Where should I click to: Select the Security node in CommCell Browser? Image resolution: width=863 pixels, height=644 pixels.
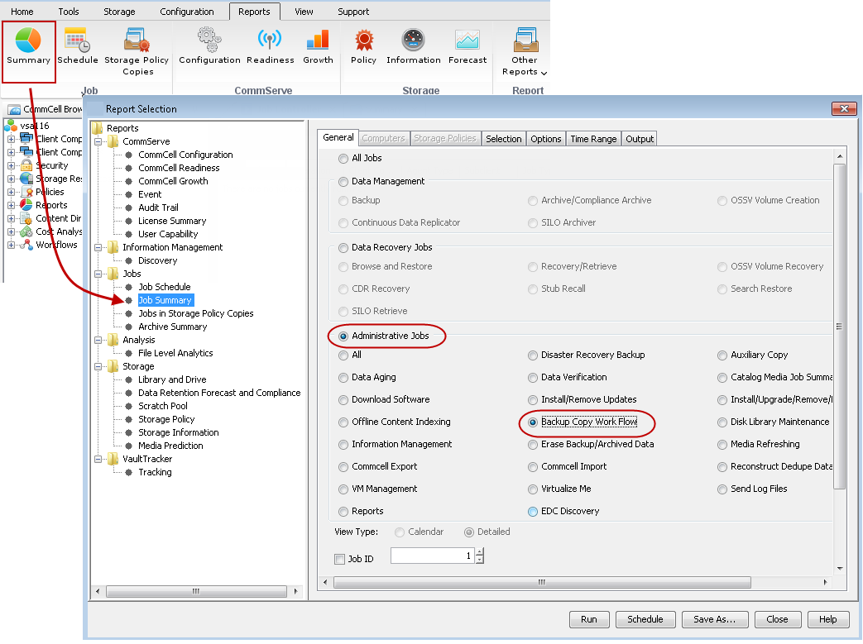[52, 165]
